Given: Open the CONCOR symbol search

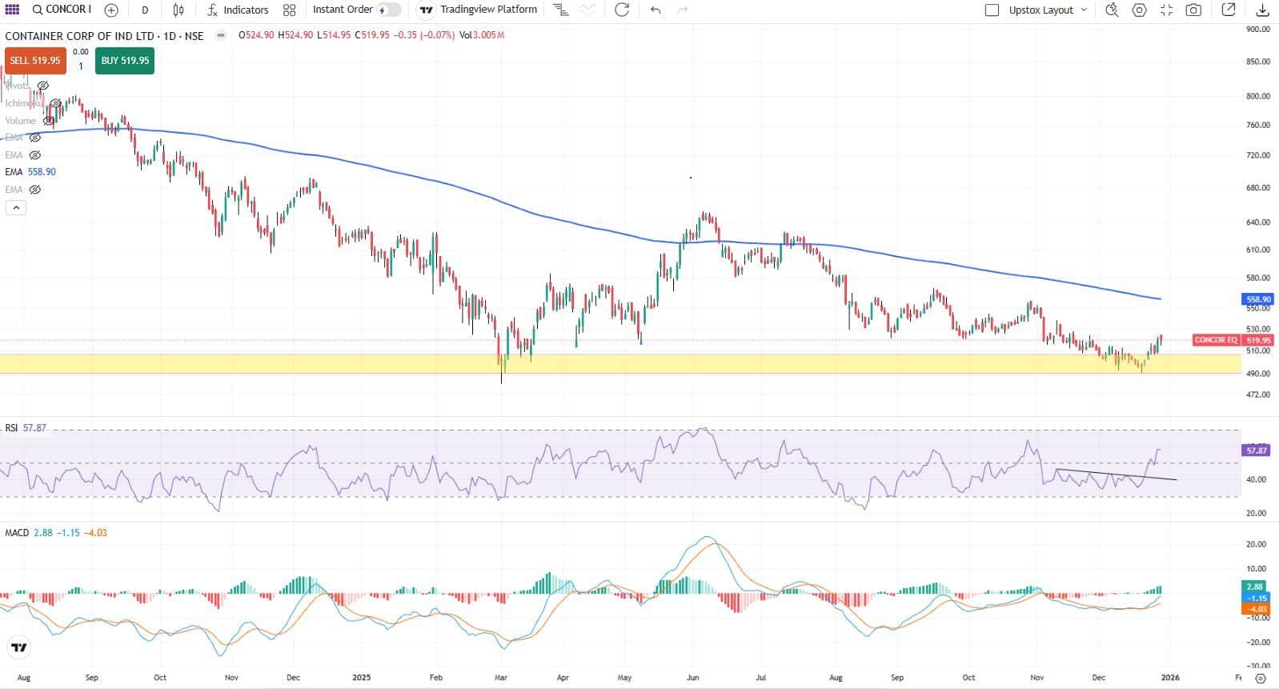Looking at the screenshot, I should click(x=62, y=10).
